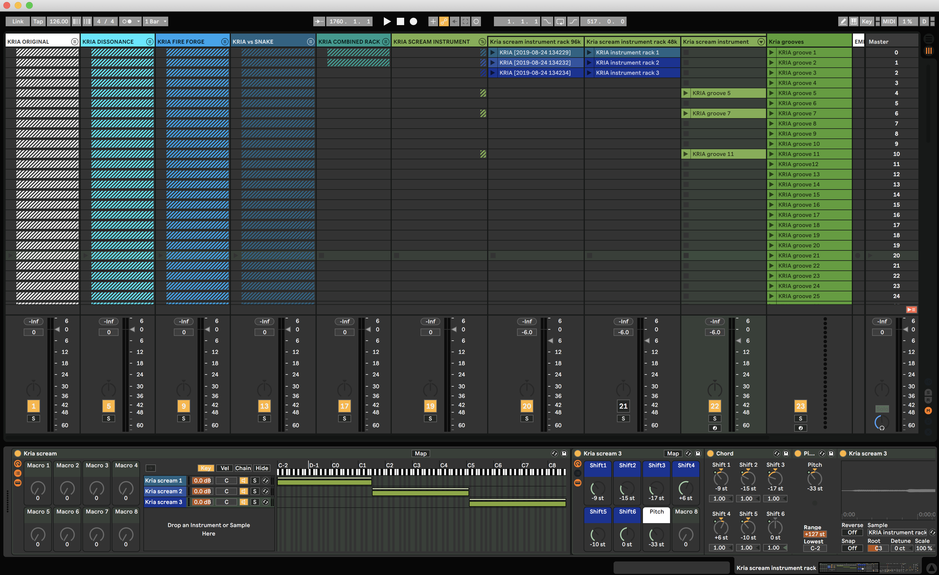
Task: Toggle the Draw Mode pencil icon
Action: click(843, 21)
